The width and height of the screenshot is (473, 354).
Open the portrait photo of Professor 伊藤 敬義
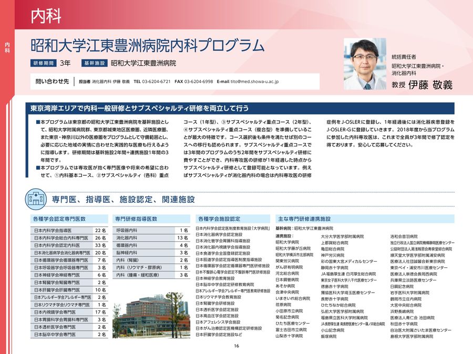tap(365, 64)
